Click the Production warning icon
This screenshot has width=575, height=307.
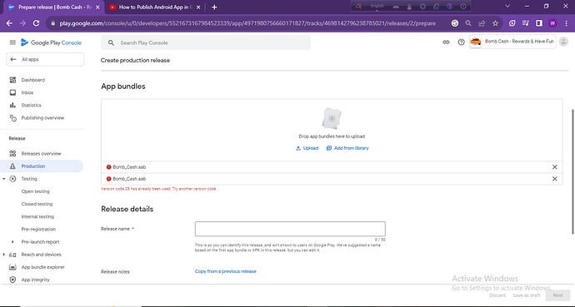(x=12, y=166)
